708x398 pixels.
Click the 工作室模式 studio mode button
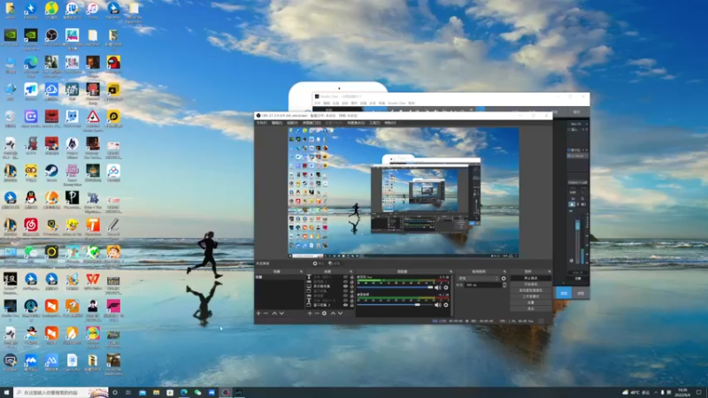(x=530, y=296)
